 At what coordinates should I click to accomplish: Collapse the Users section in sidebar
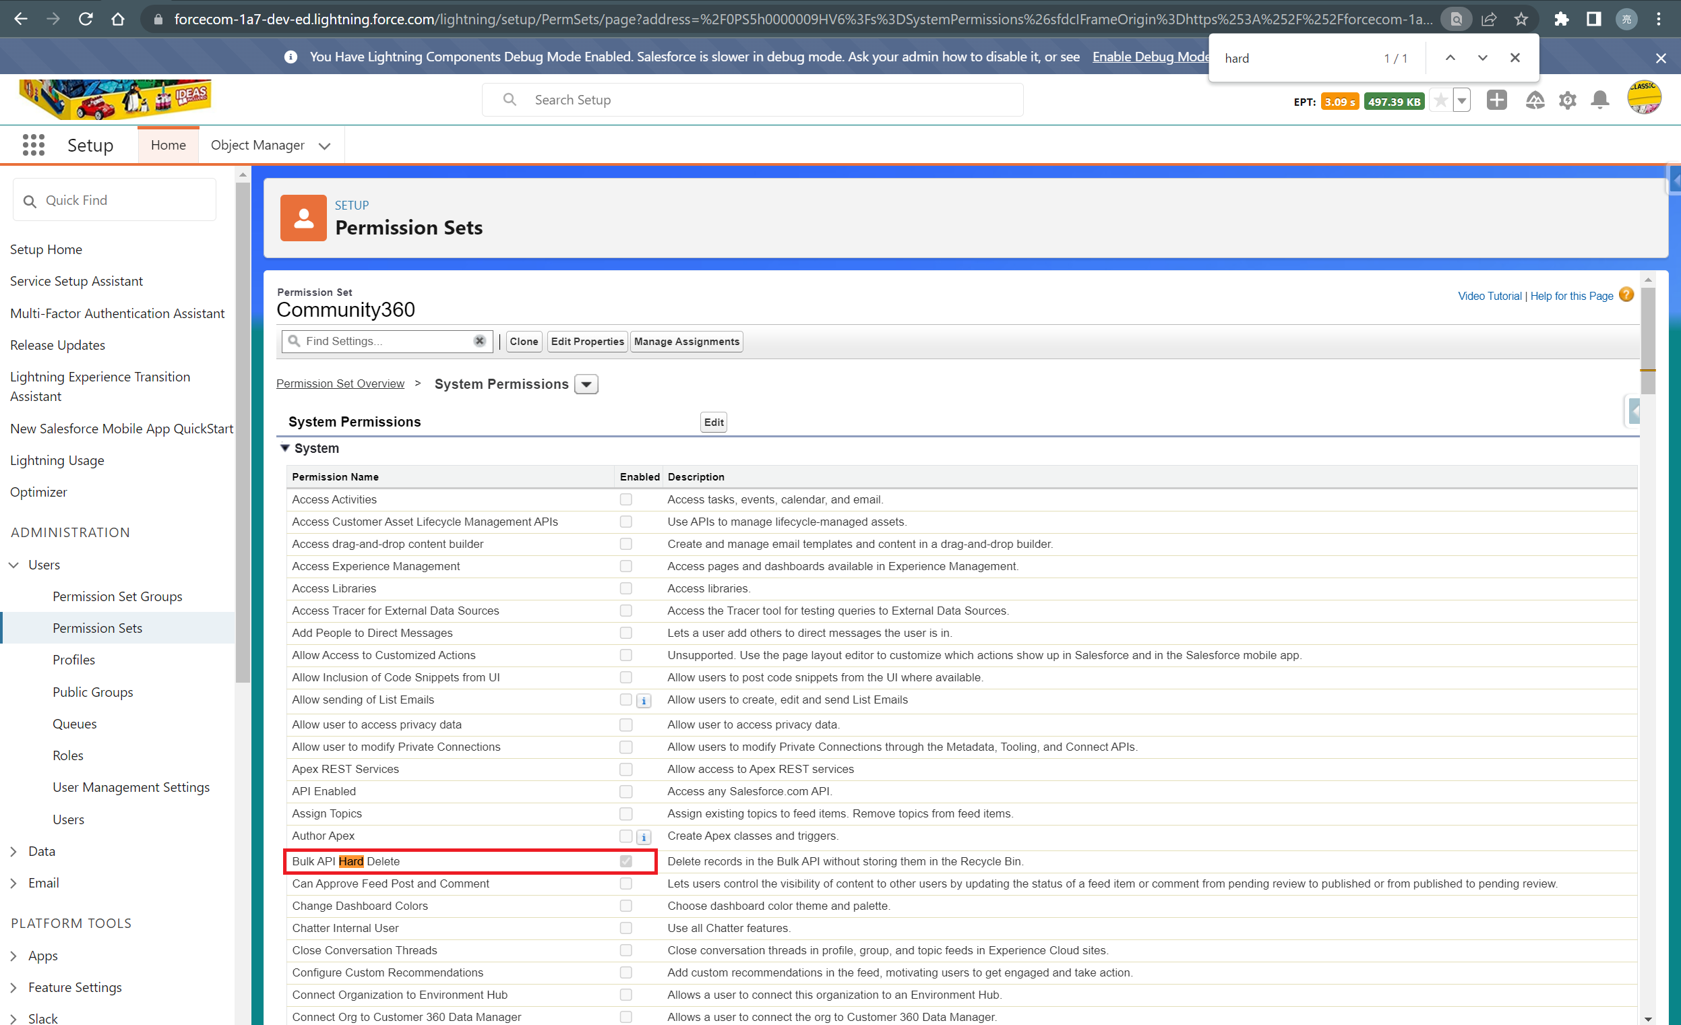(x=13, y=564)
